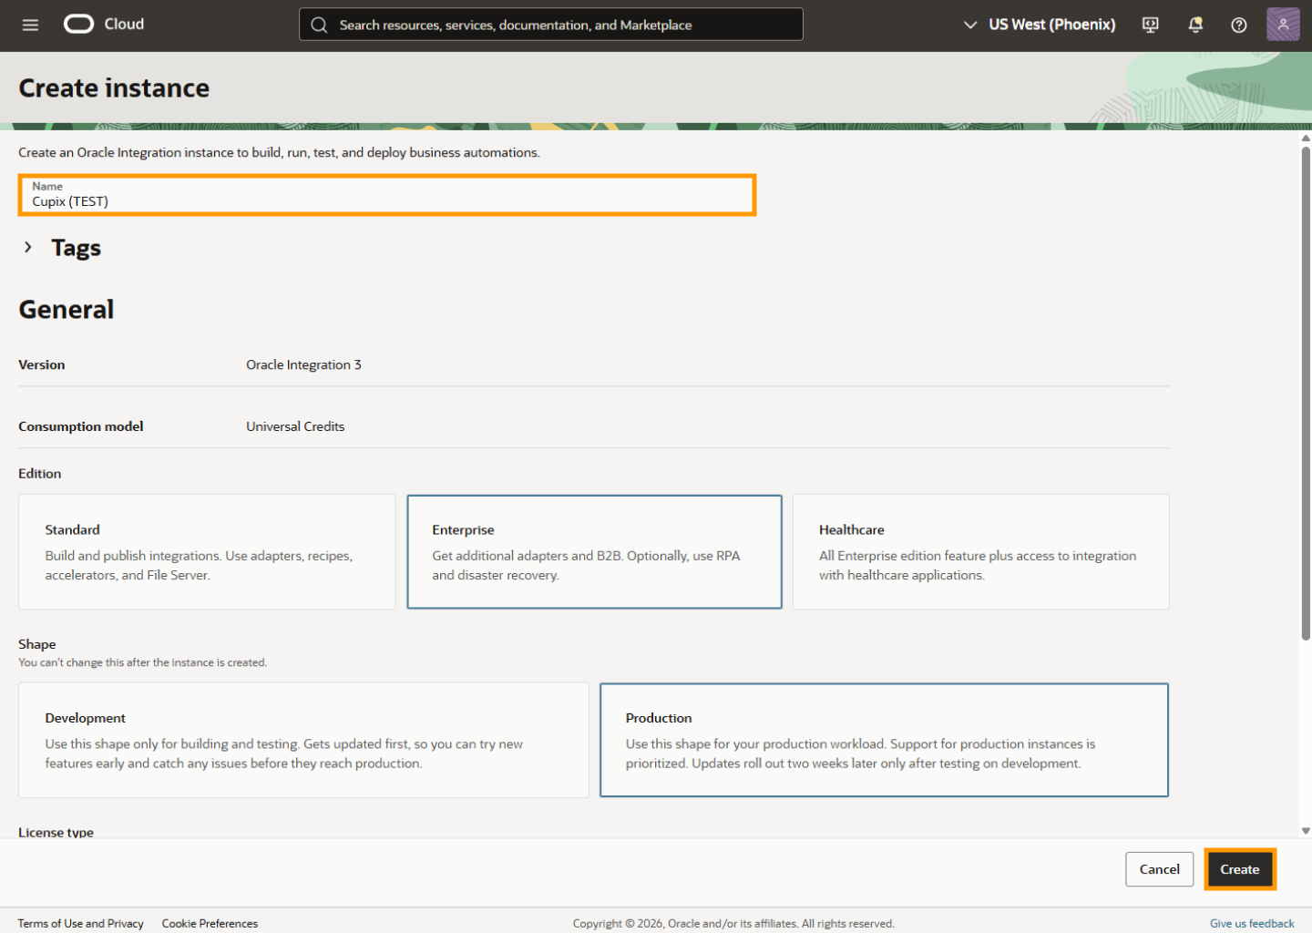1312x933 pixels.
Task: Click the License type label
Action: coord(56,832)
